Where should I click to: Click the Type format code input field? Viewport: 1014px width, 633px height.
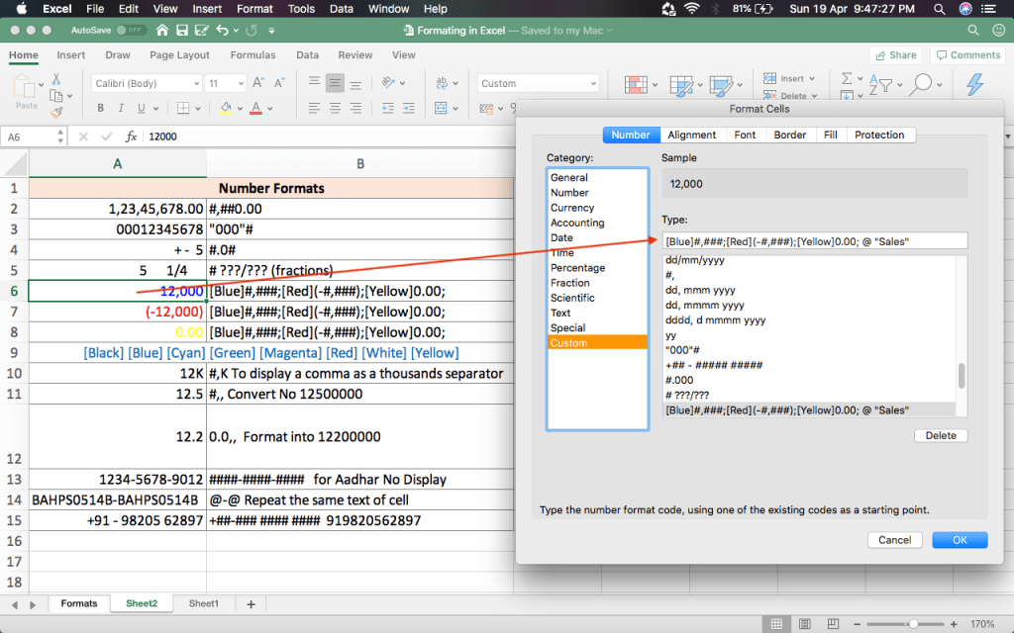[814, 241]
